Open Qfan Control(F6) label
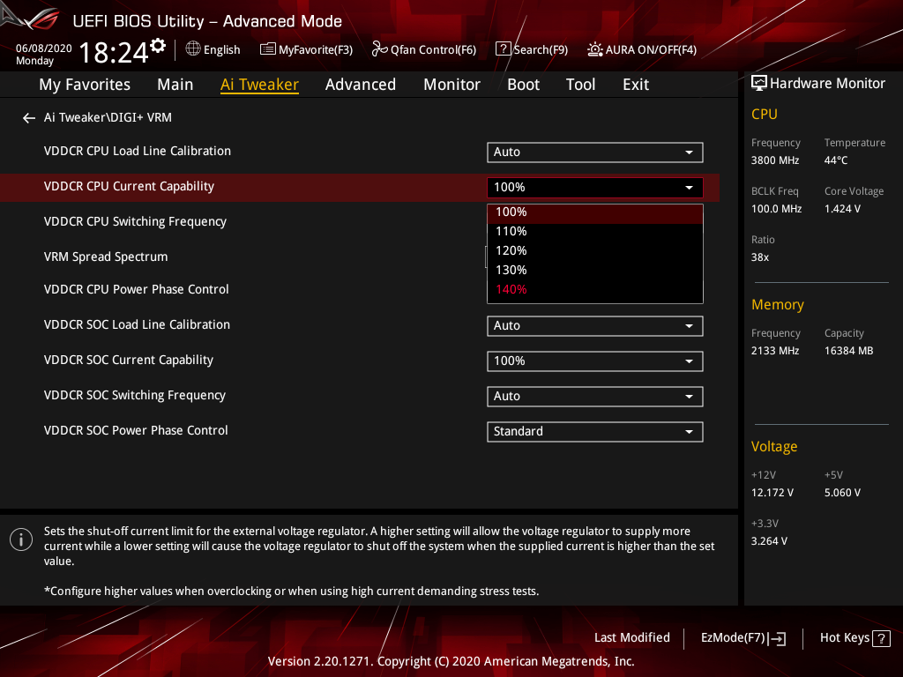903x677 pixels. (x=433, y=50)
